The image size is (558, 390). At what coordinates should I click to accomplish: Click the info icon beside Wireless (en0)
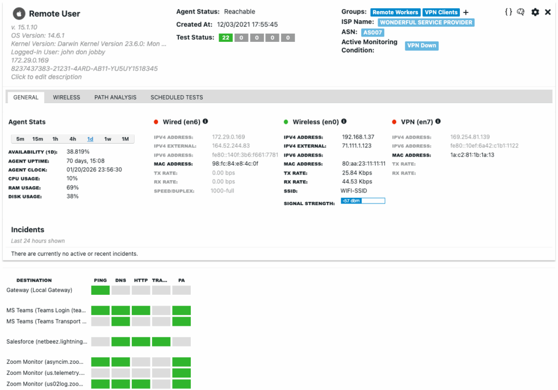pyautogui.click(x=344, y=121)
